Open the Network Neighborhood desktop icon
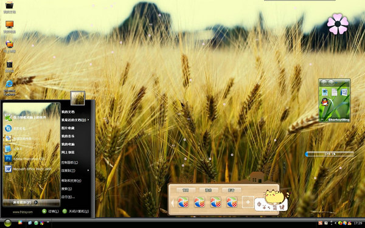This screenshot has width=365, height=228. [x=10, y=46]
